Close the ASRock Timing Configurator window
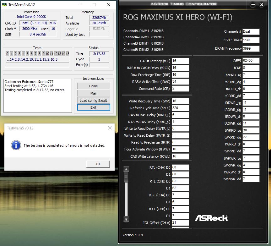The image size is (271, 246). (x=262, y=5)
